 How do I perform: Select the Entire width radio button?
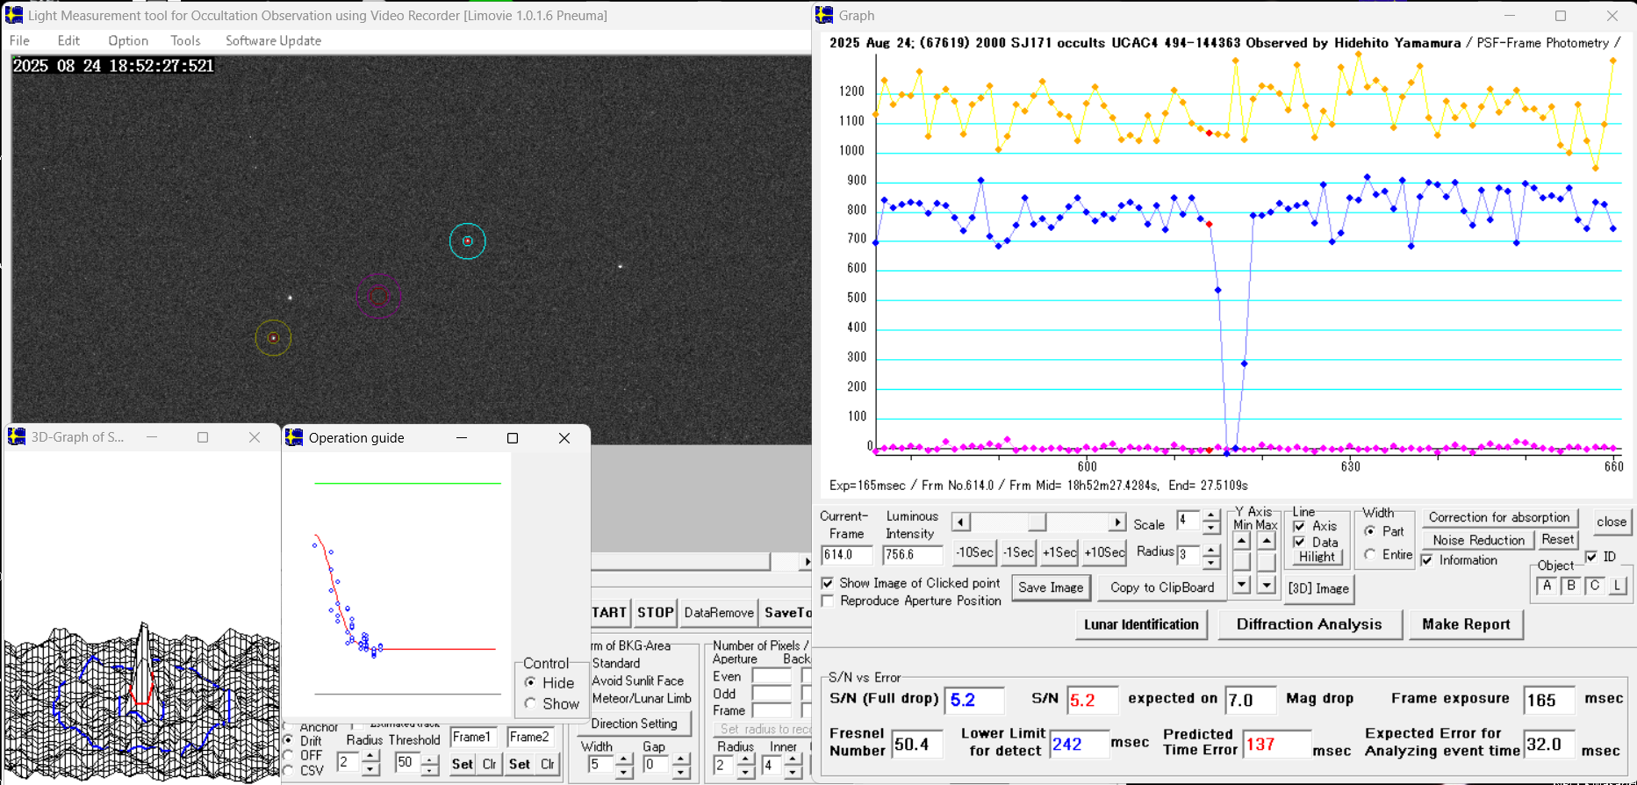(x=1370, y=555)
